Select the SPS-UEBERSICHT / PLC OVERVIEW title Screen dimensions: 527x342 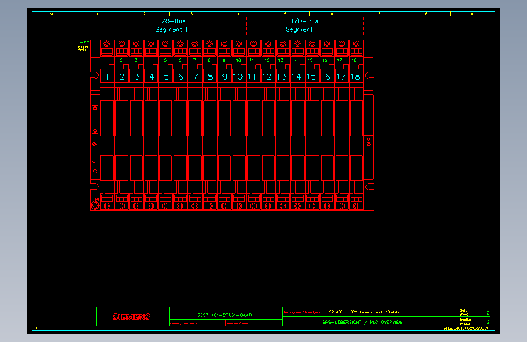[x=362, y=322]
